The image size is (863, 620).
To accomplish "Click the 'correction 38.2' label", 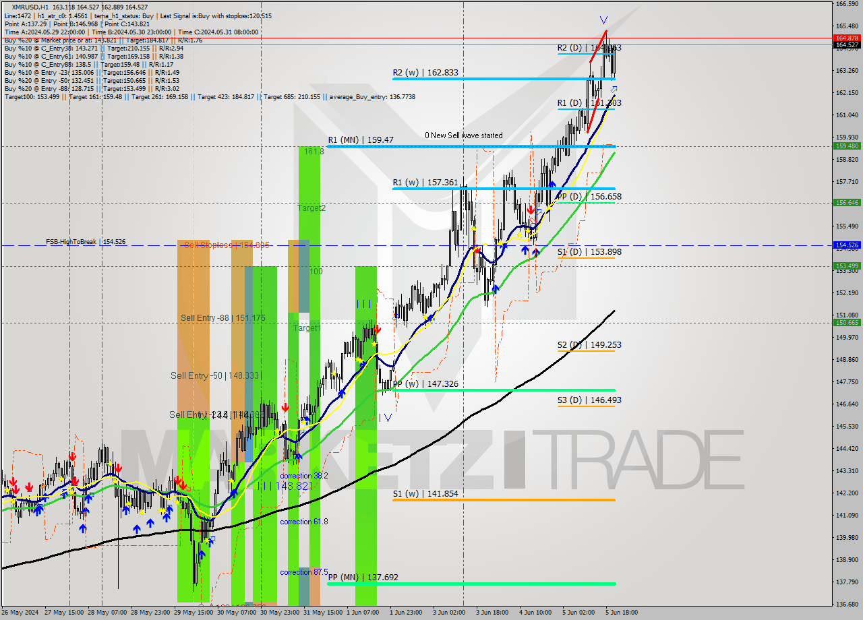I will 304,476.
